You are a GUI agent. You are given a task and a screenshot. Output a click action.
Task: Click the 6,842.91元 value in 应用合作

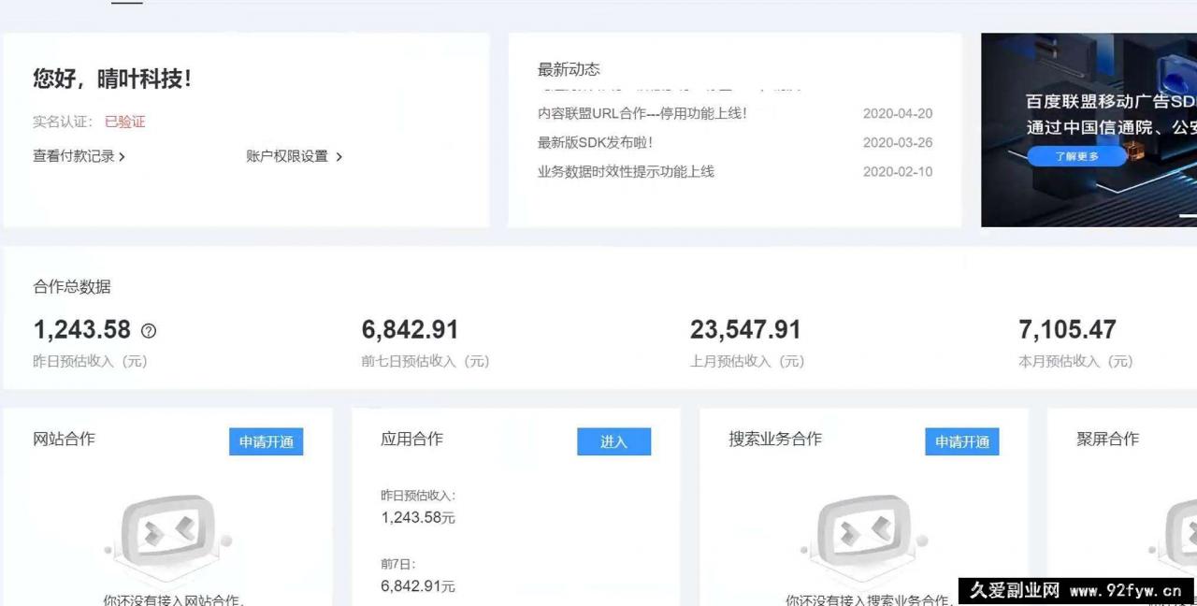click(x=418, y=585)
